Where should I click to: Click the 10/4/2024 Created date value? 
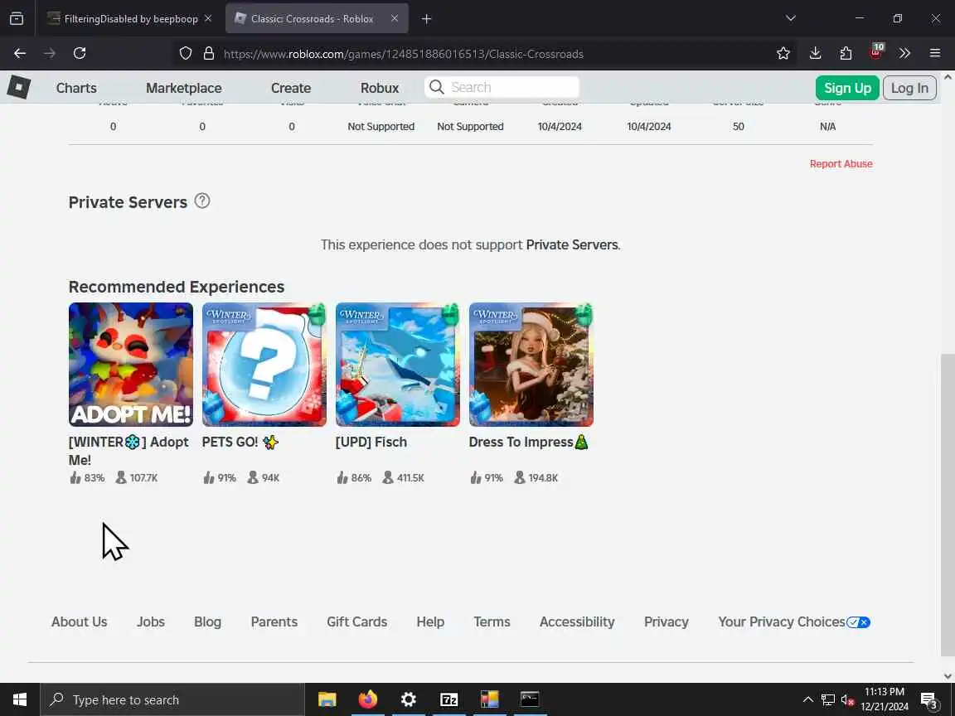(559, 127)
